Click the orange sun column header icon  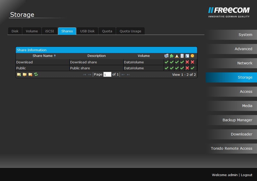192,56
